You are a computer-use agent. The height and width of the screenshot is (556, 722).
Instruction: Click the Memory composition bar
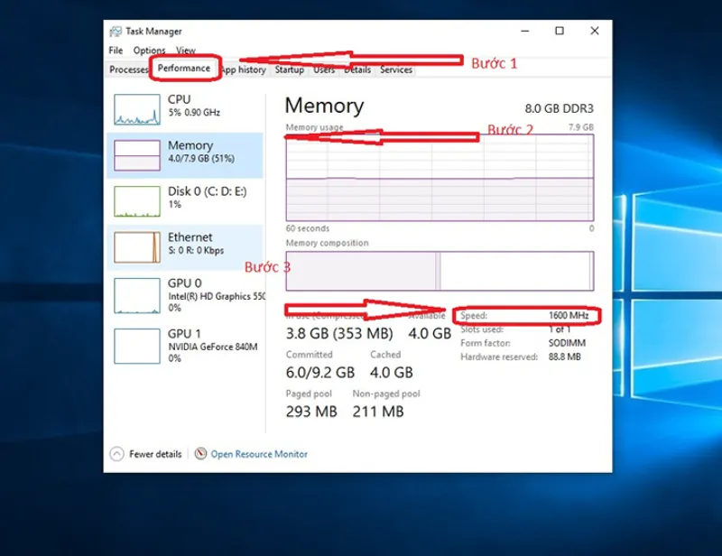click(440, 271)
